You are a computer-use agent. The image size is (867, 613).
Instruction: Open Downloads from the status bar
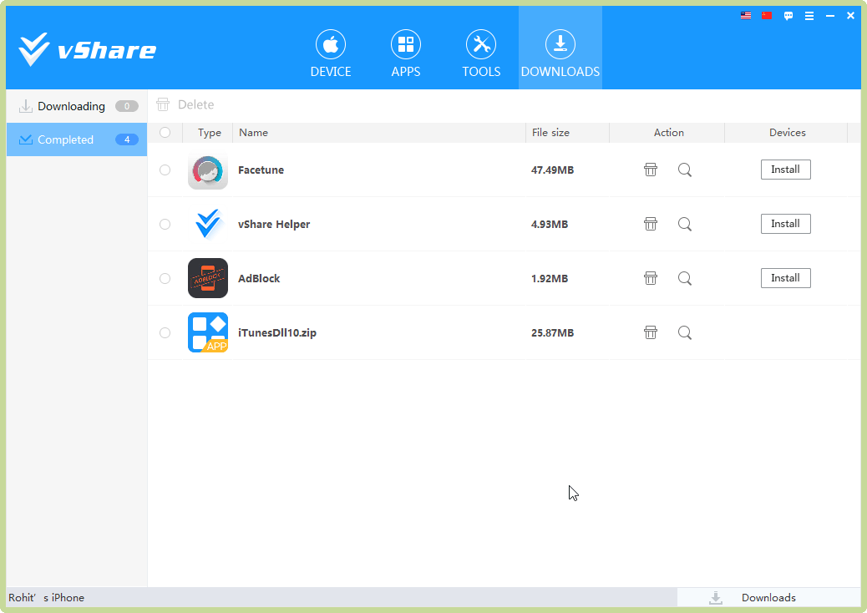click(768, 597)
